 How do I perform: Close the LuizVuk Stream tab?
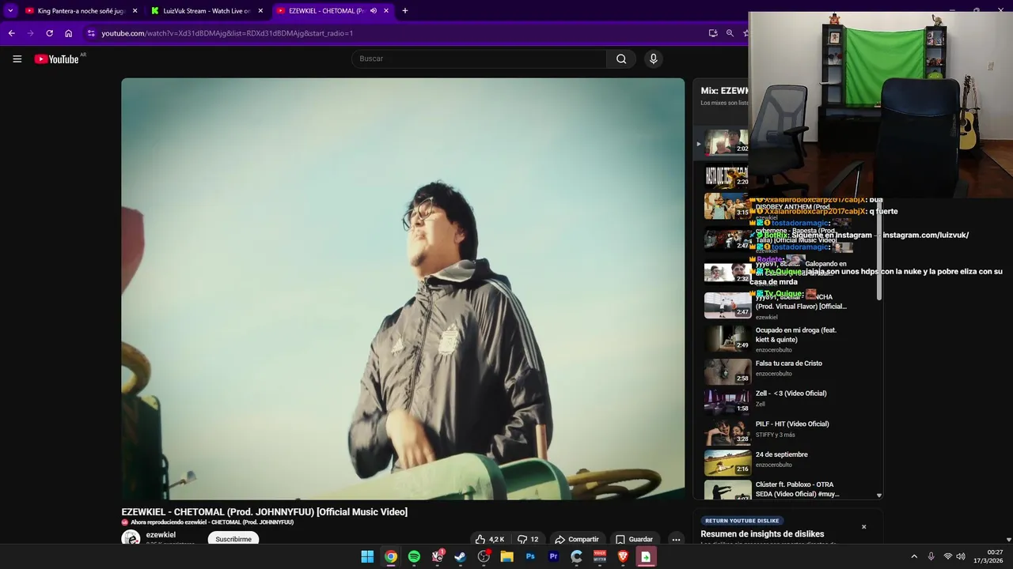click(260, 11)
